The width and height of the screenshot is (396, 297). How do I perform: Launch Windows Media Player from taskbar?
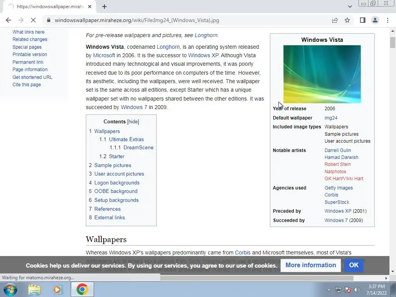click(58, 289)
